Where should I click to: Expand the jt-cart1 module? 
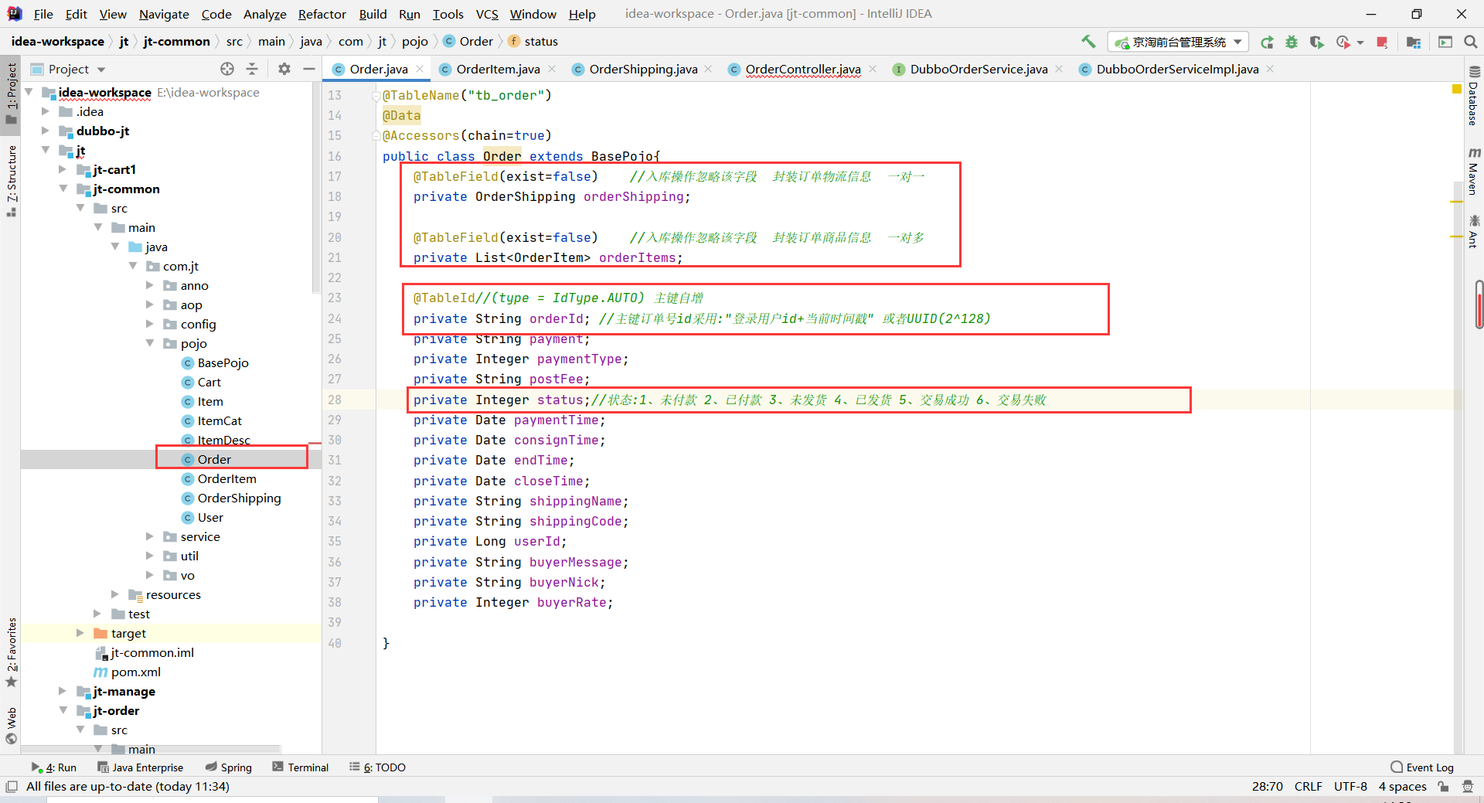(x=63, y=169)
